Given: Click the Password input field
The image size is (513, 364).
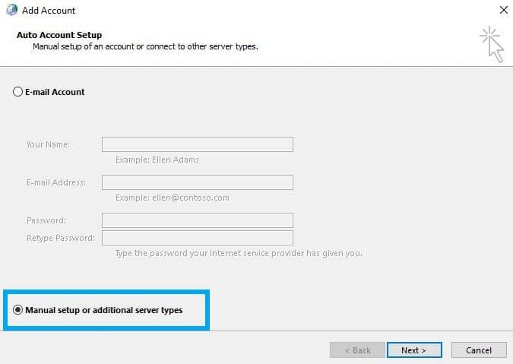Looking at the screenshot, I should [x=198, y=220].
